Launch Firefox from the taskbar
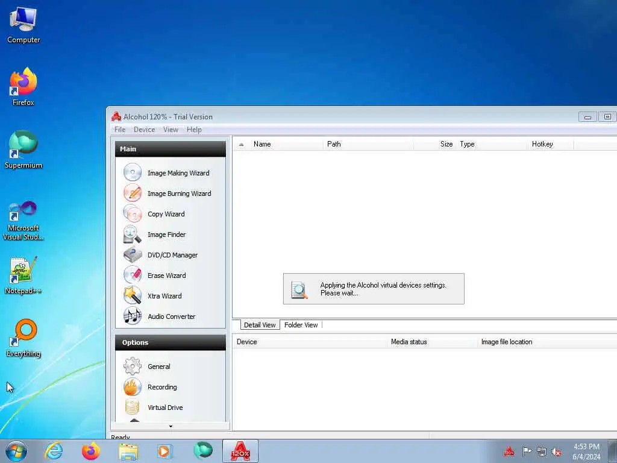The height and width of the screenshot is (463, 617). (x=91, y=451)
